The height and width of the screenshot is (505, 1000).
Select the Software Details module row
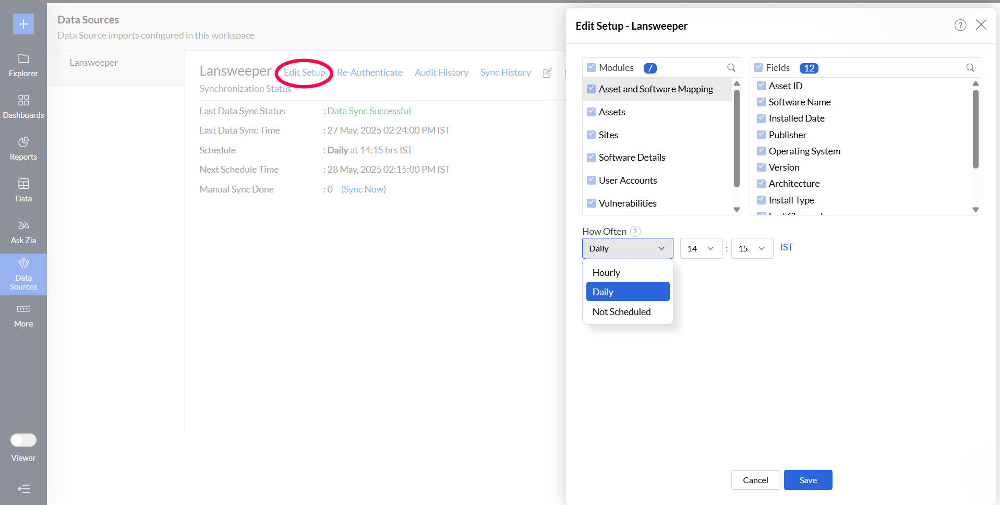click(x=632, y=158)
